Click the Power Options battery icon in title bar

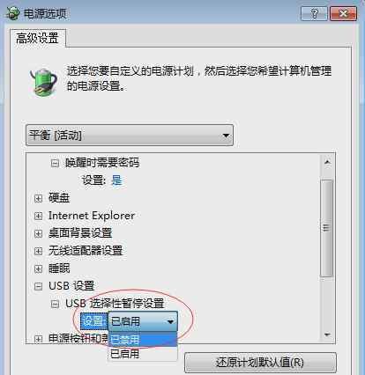click(12, 13)
